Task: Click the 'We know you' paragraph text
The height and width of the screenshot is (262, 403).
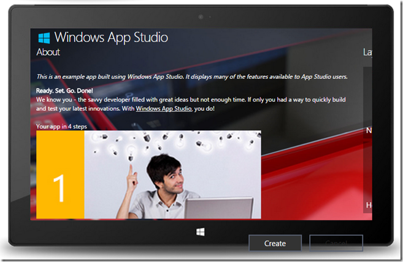Action: point(191,104)
